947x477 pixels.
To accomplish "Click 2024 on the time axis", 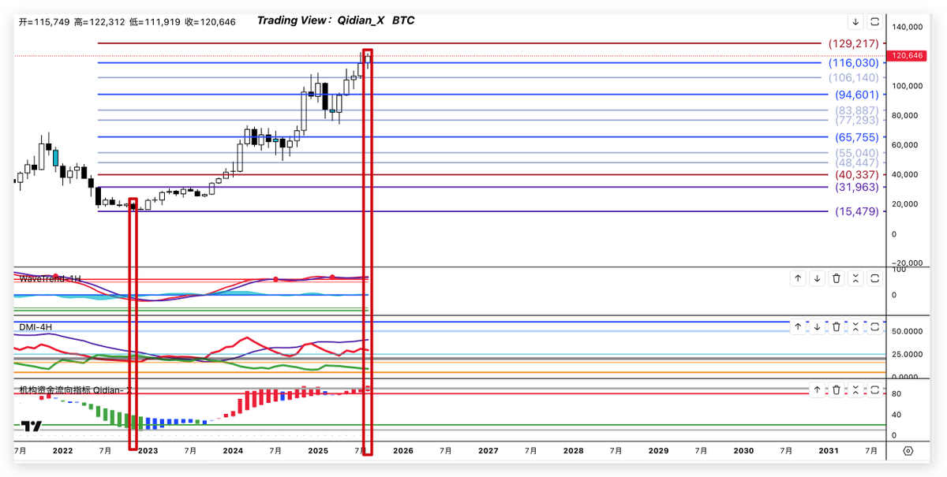I will [x=233, y=451].
